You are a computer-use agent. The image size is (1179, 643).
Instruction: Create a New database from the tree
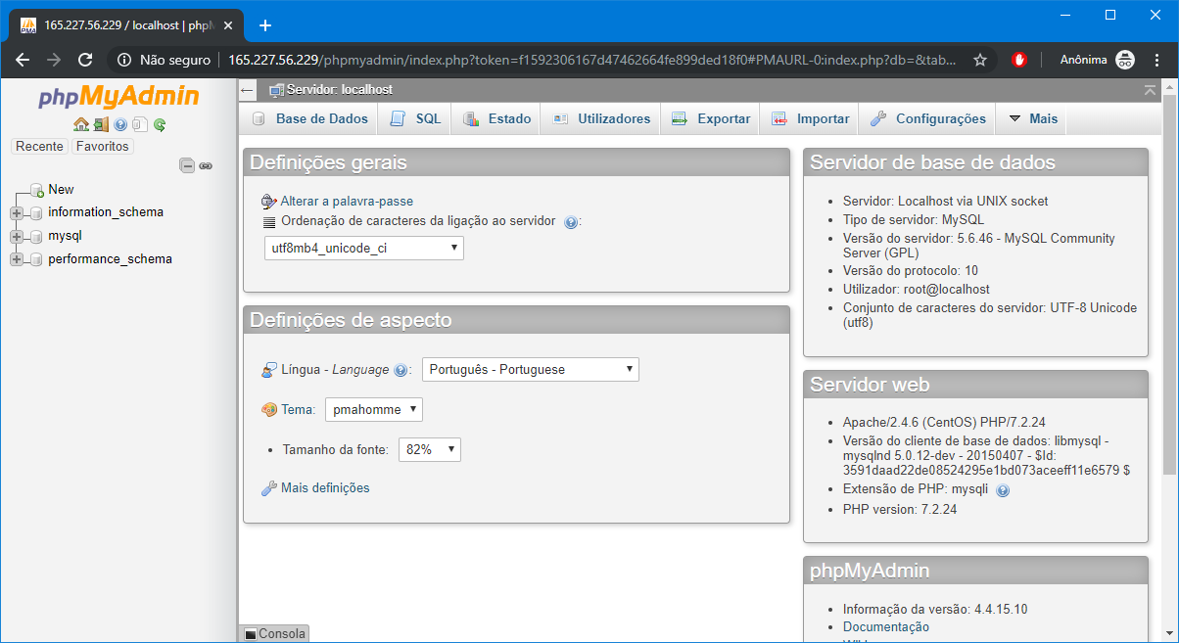coord(61,189)
